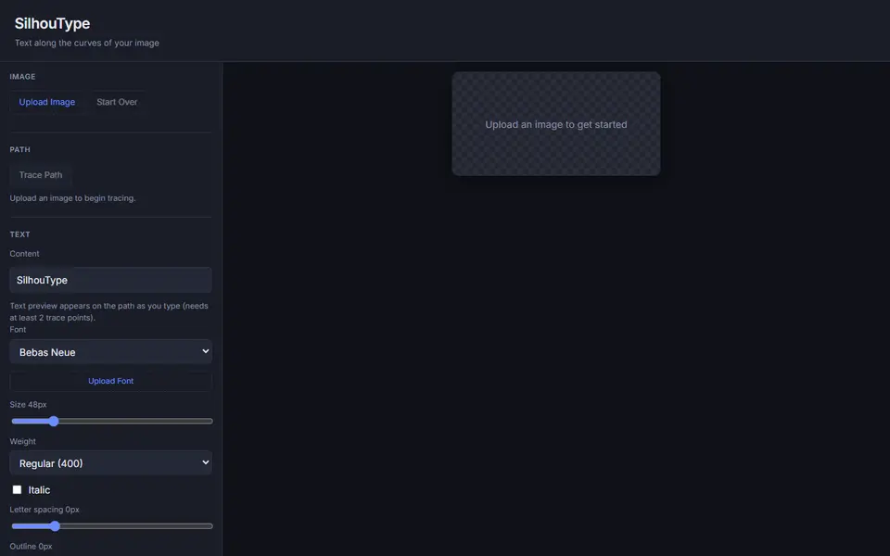Click the Trace Path button
The width and height of the screenshot is (890, 556).
click(40, 175)
